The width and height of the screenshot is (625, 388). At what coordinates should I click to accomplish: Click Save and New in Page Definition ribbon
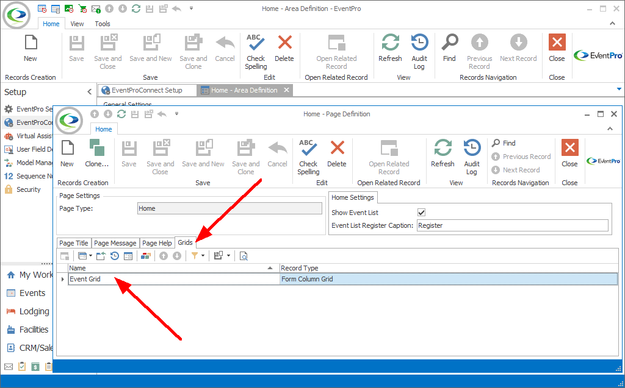(x=203, y=153)
